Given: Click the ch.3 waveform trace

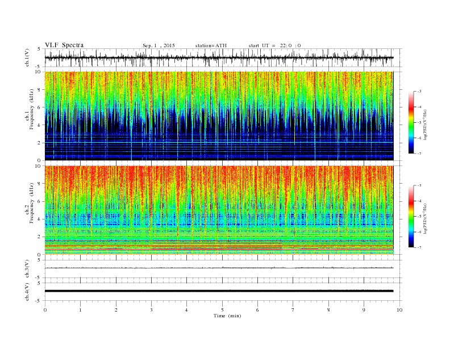Looking at the screenshot, I should [219, 268].
